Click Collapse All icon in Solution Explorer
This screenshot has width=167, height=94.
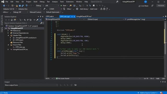pyautogui.click(x=28, y=20)
